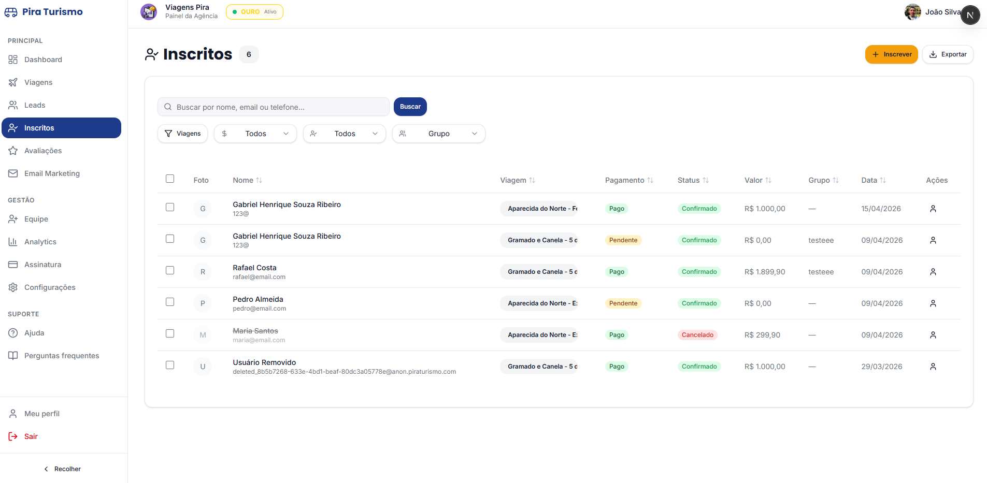Click the sort arrows next to Data header

883,180
